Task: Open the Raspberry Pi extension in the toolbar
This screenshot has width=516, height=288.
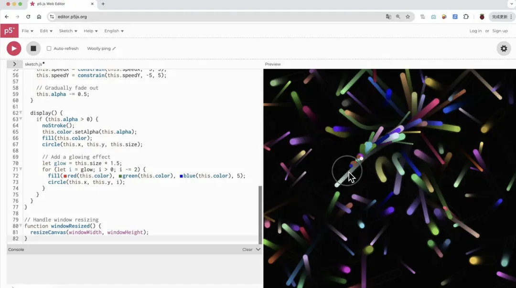Action: click(481, 16)
